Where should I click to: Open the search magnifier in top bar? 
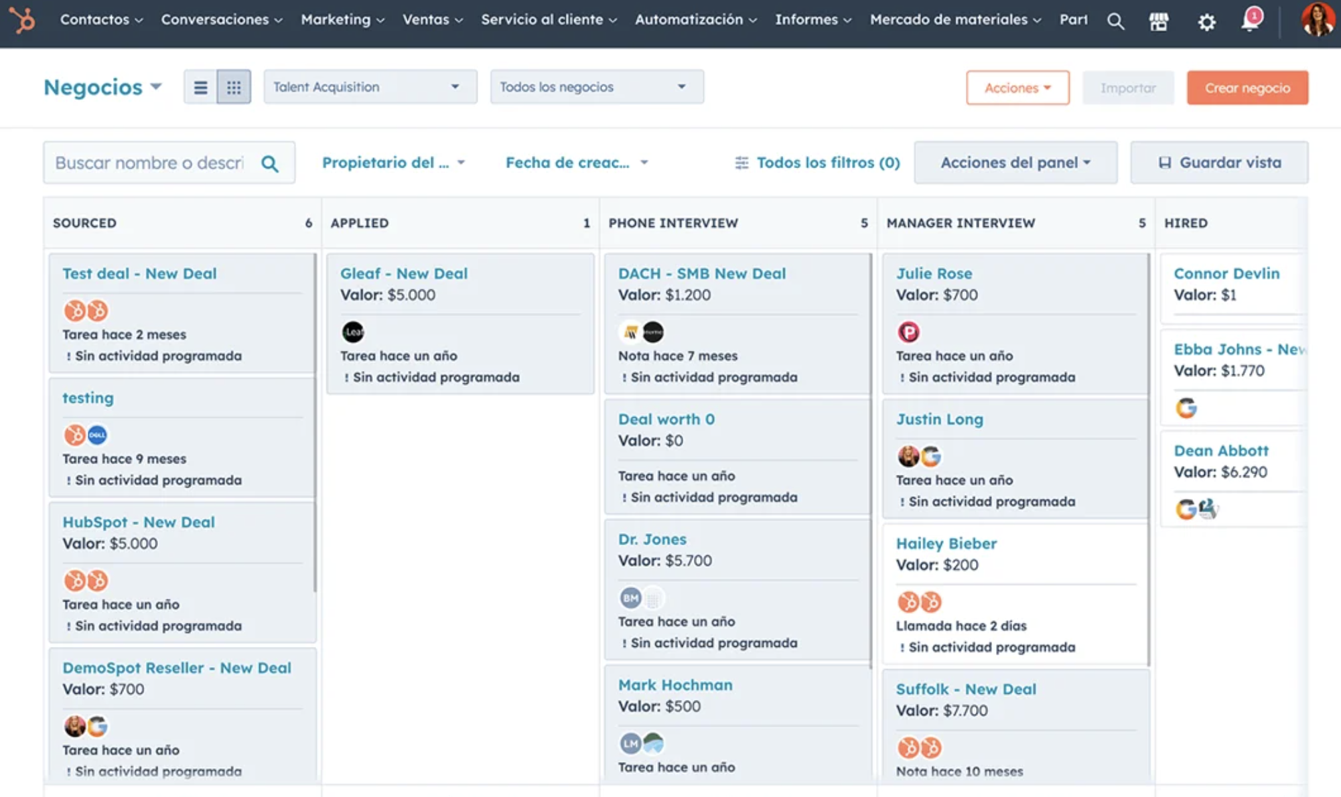(x=1115, y=21)
